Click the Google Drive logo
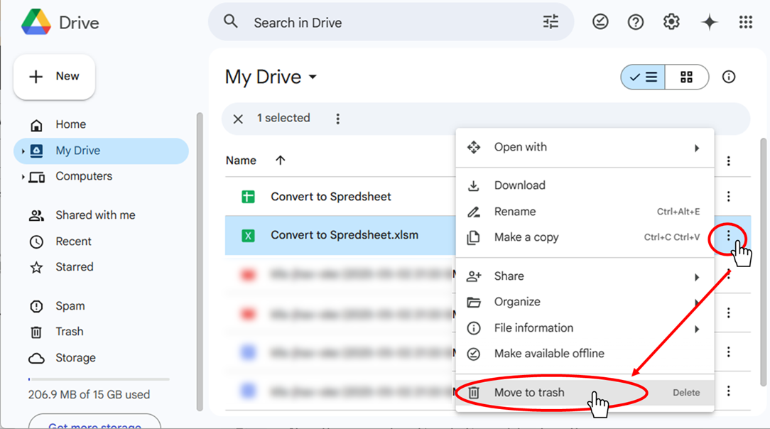The width and height of the screenshot is (770, 429). click(x=36, y=23)
